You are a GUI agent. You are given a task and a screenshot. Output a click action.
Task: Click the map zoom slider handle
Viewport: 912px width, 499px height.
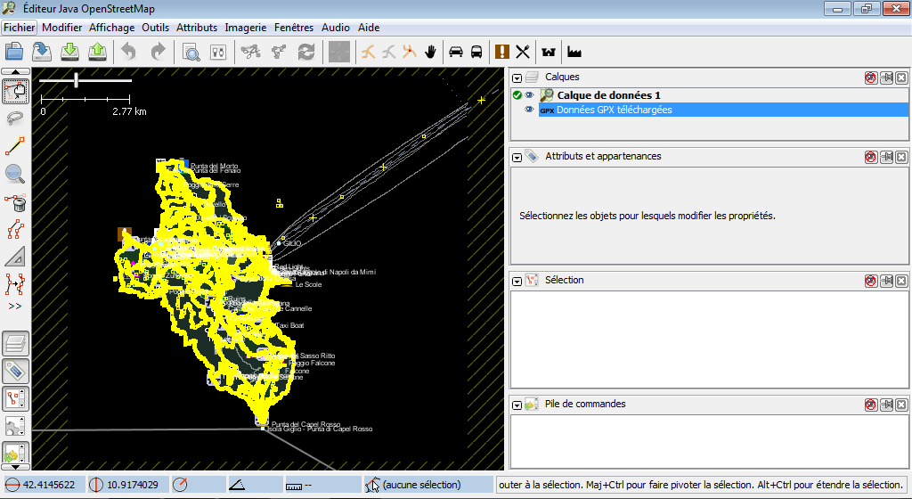pyautogui.click(x=77, y=80)
